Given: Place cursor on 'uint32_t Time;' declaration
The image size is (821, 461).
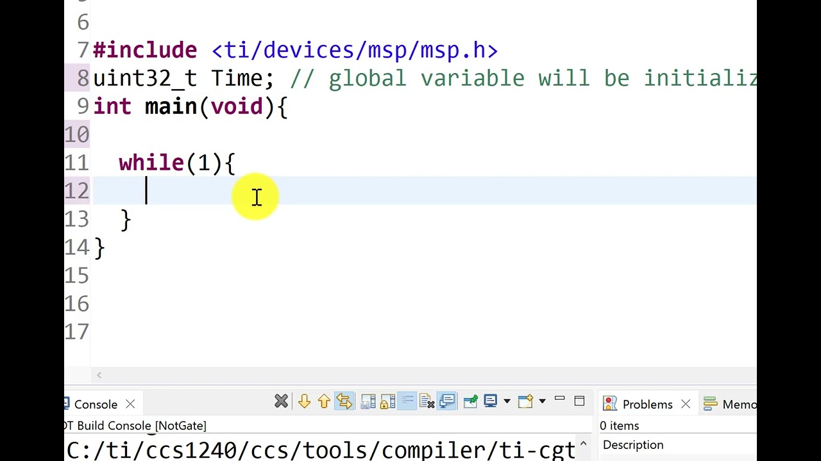Looking at the screenshot, I should pos(183,78).
